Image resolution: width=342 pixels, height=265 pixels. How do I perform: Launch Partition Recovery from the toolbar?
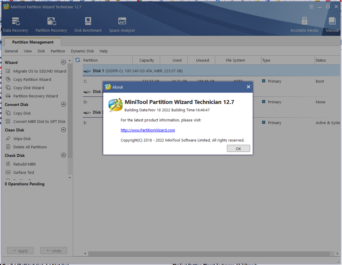click(51, 25)
